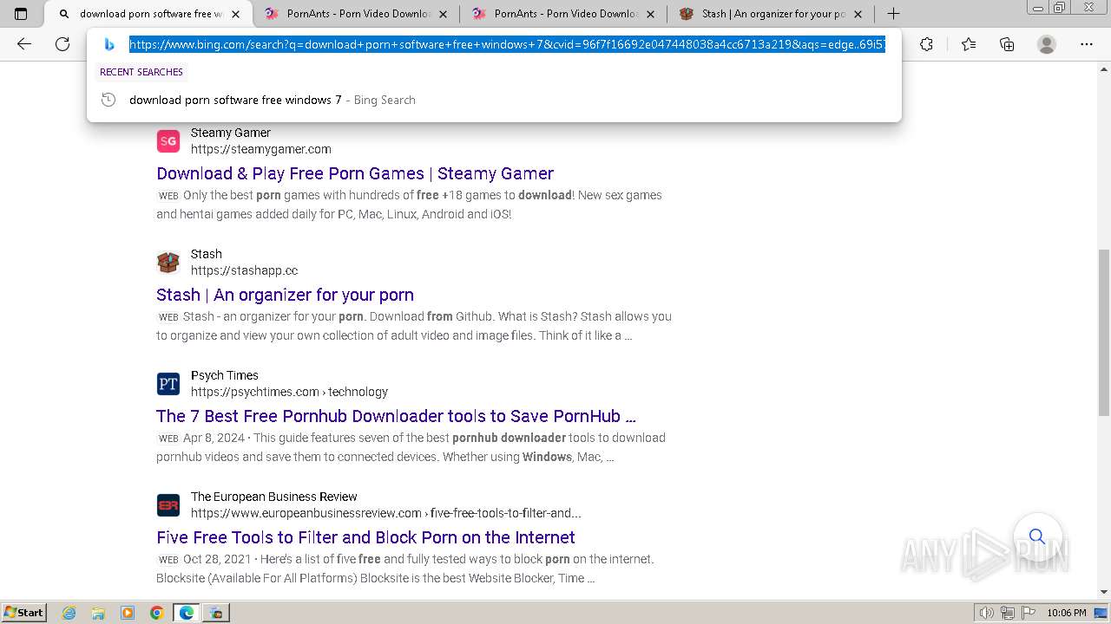This screenshot has width=1111, height=624.
Task: Open a new tab with the plus button
Action: [893, 13]
